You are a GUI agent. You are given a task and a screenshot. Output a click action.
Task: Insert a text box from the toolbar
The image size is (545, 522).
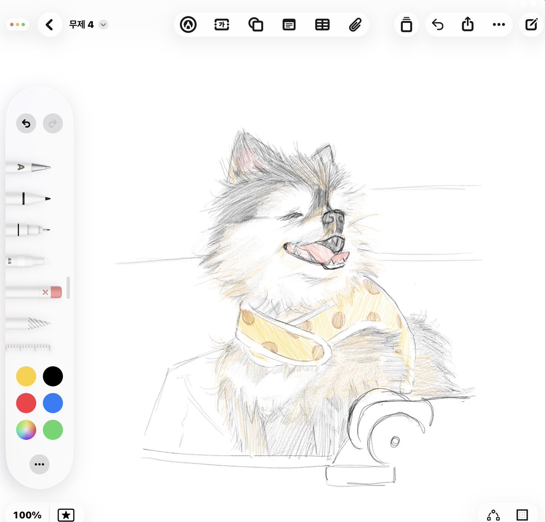(222, 25)
